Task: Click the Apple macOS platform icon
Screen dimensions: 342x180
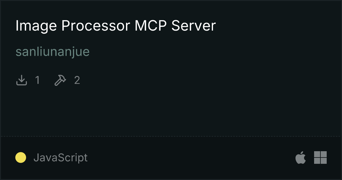Action: coord(301,157)
